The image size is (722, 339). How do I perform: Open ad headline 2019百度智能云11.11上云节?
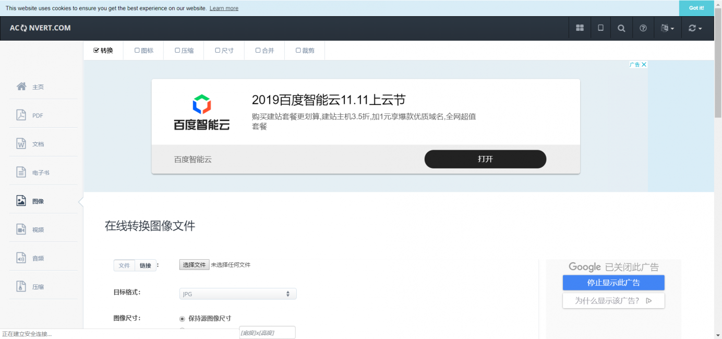329,100
